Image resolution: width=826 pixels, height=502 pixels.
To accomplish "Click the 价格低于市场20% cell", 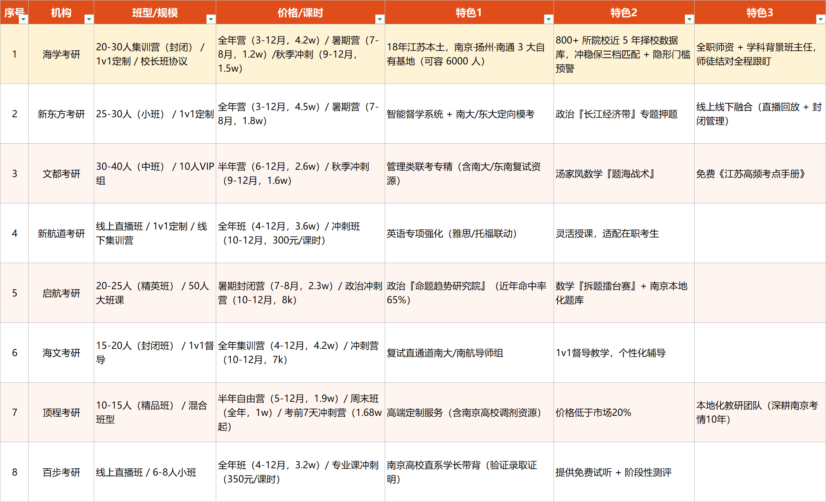I will click(x=624, y=412).
